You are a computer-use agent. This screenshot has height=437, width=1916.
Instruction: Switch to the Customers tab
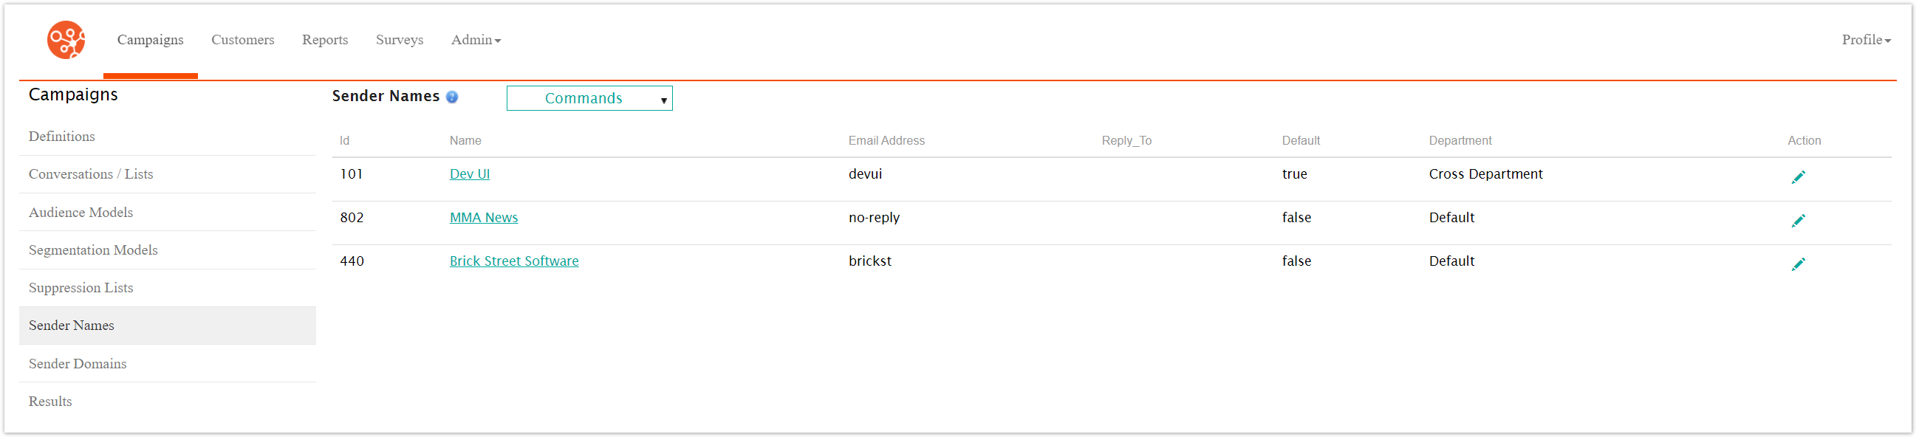click(242, 39)
